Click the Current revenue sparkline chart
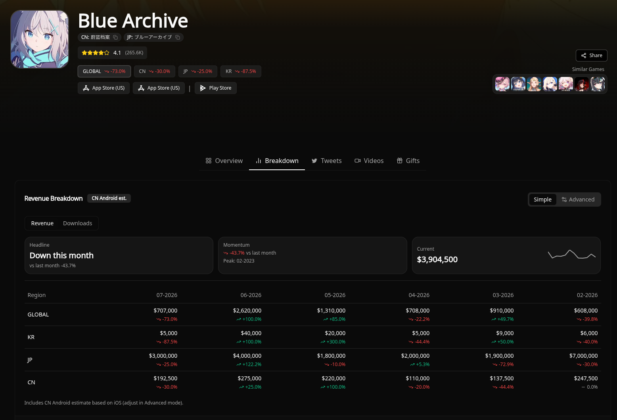617x420 pixels. click(x=572, y=254)
